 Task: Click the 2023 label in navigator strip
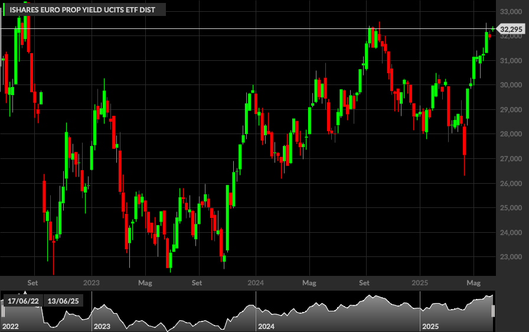coord(102,326)
